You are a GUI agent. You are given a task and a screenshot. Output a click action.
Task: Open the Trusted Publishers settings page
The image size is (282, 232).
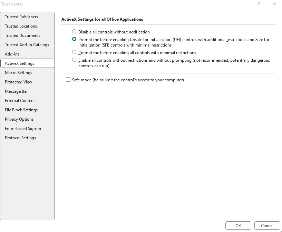pos(21,17)
